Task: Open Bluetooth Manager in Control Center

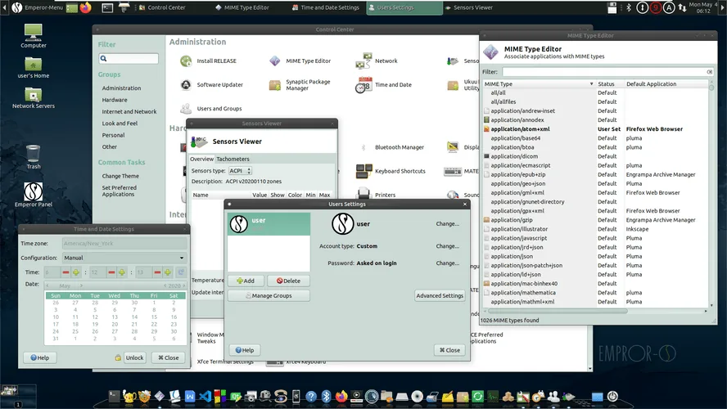Action: point(364,147)
